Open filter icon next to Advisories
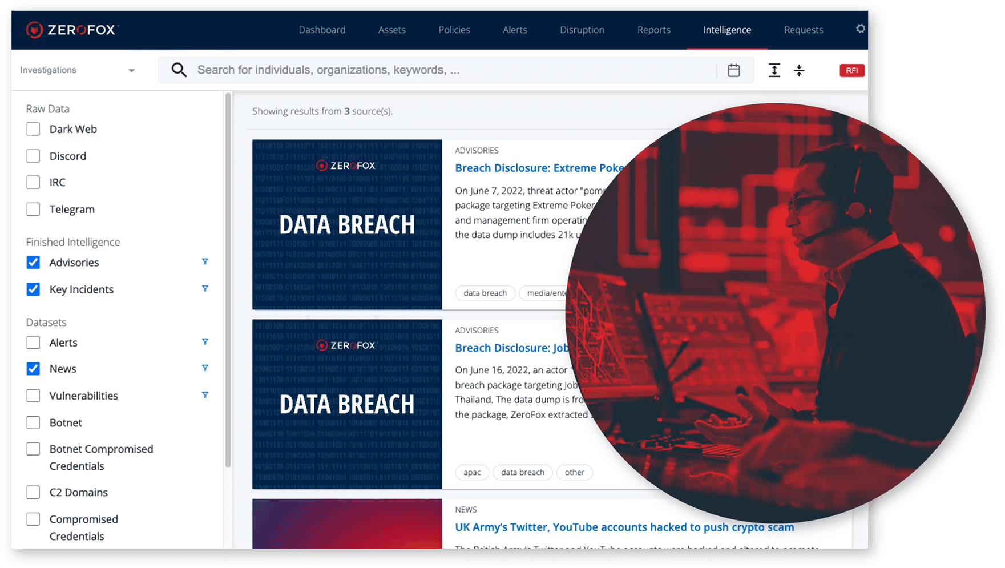The width and height of the screenshot is (1005, 568). (205, 262)
